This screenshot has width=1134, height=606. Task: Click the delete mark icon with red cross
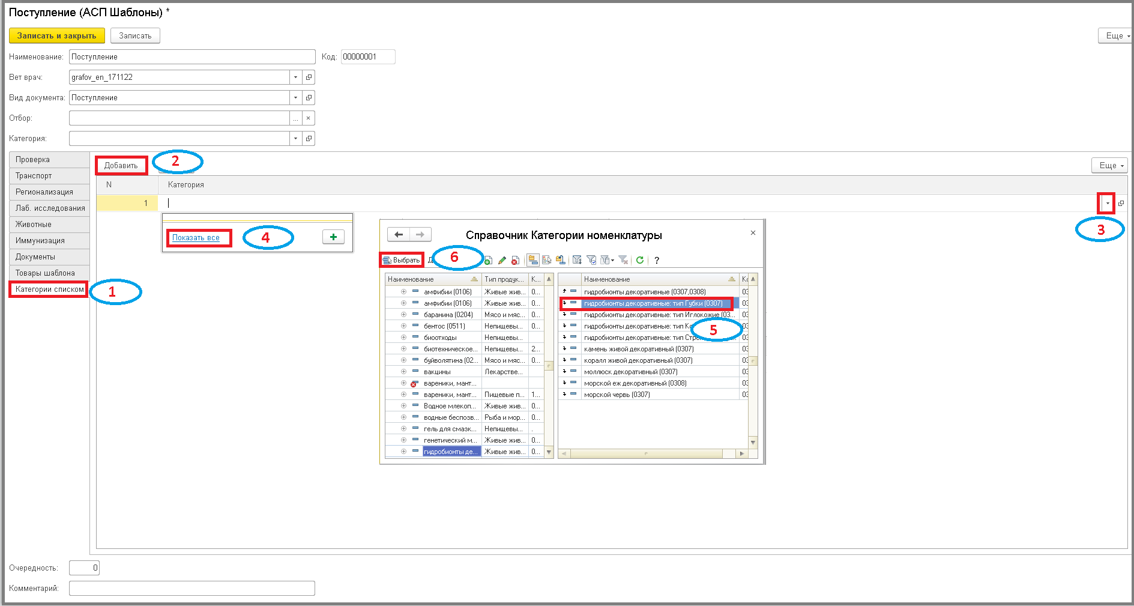(x=515, y=260)
